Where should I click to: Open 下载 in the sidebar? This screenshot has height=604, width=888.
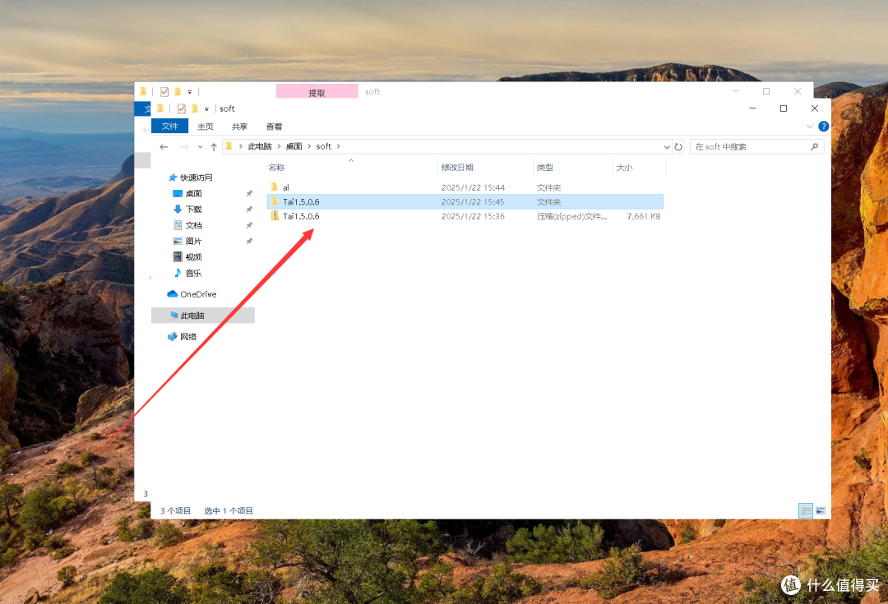click(x=194, y=210)
